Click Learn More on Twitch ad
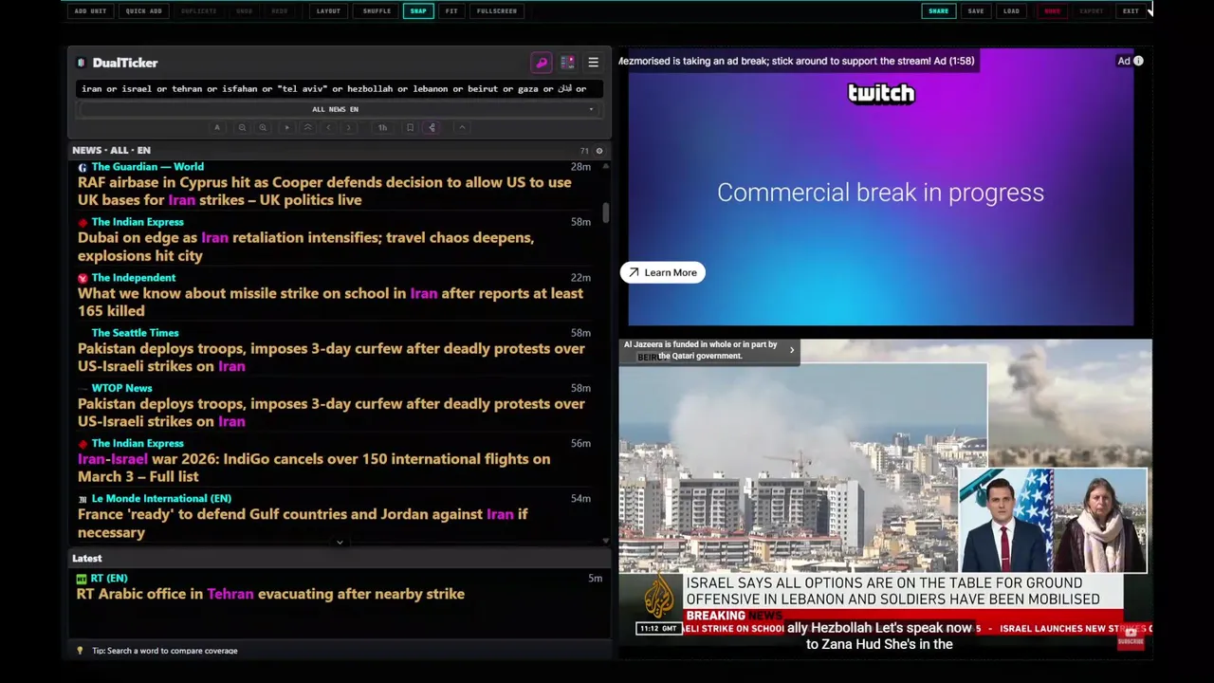The height and width of the screenshot is (683, 1214). [662, 272]
